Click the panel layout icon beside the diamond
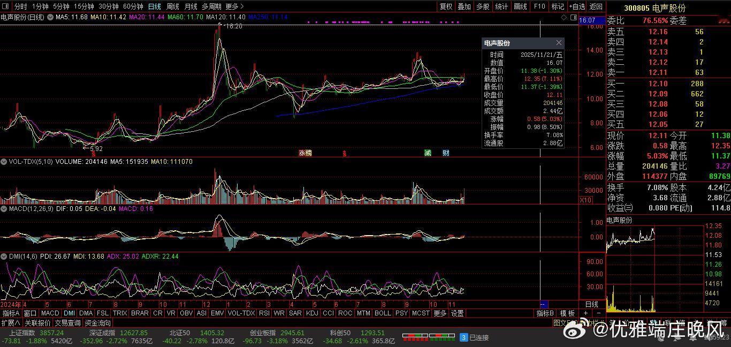731x347 pixels. (573, 18)
